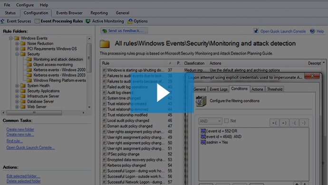Screen dimensions: 328x185
Task: Click icon of Kerberos policy changed rule
Action: click(x=104, y=165)
